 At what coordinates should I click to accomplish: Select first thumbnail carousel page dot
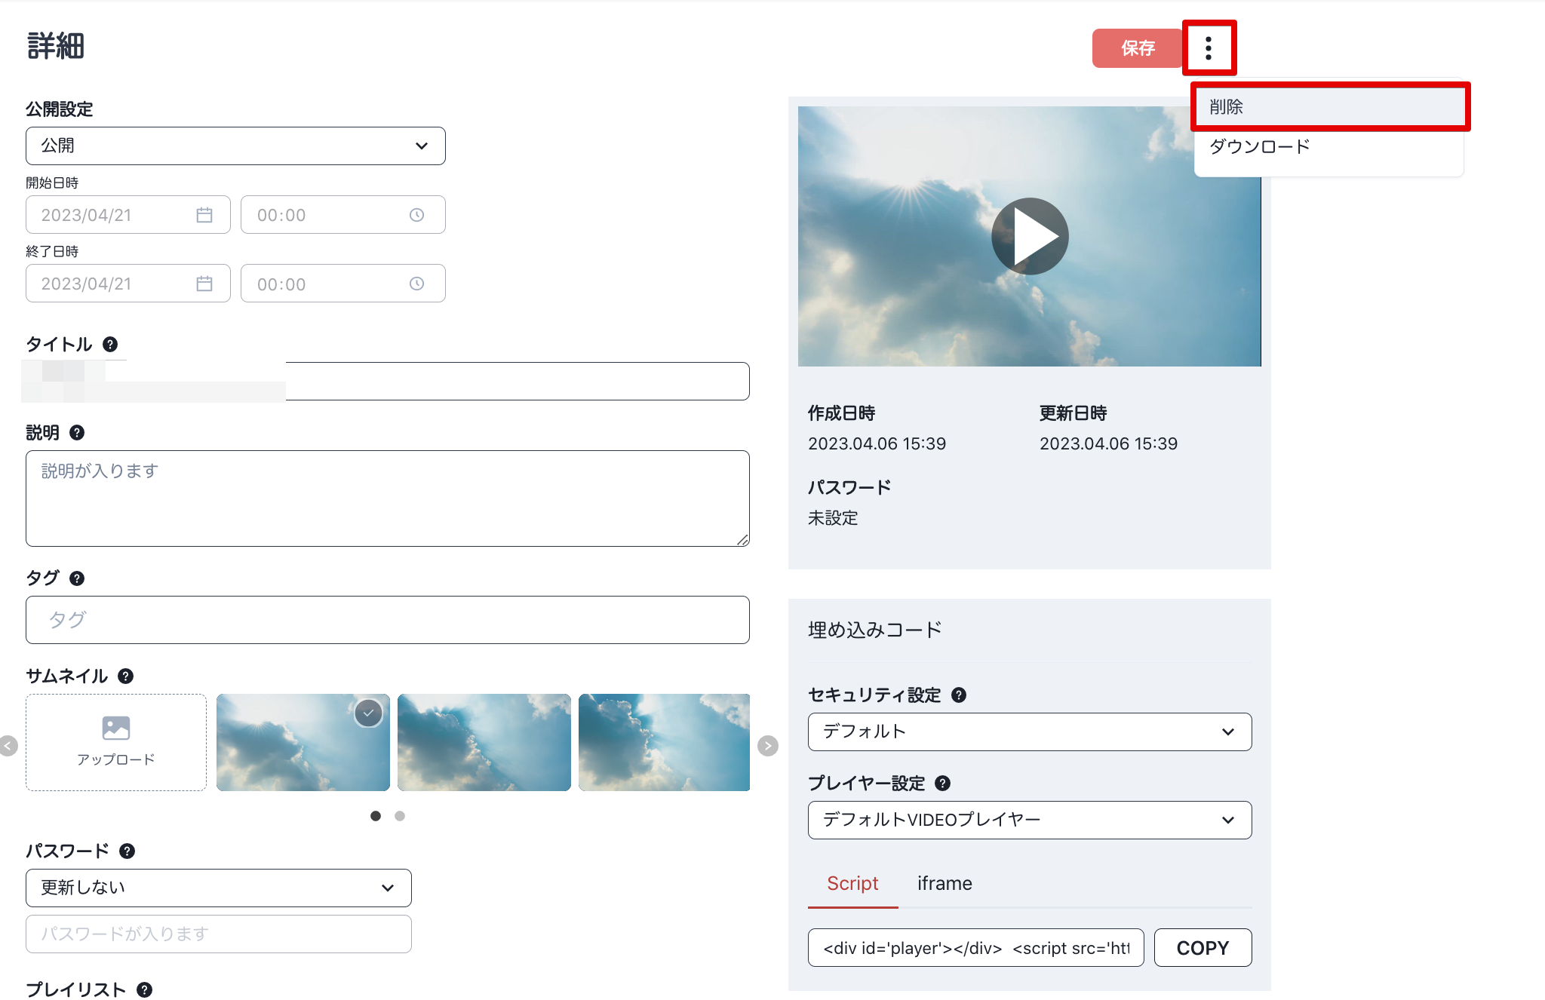(376, 816)
